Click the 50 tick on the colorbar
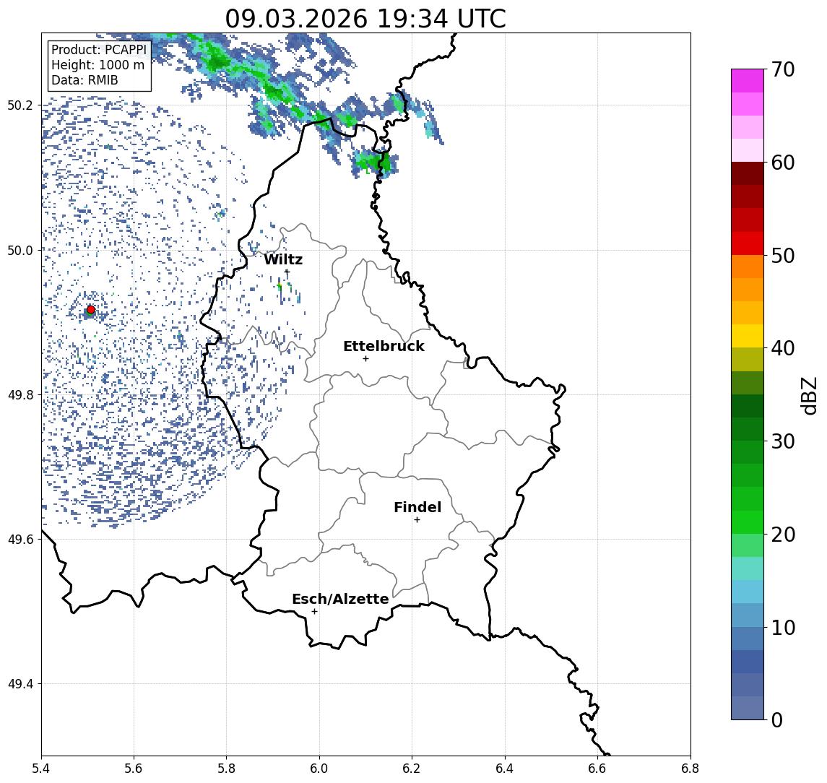 point(783,256)
